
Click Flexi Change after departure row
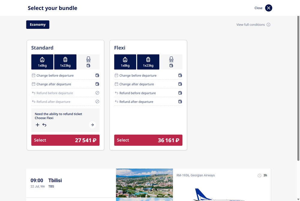tap(148, 84)
